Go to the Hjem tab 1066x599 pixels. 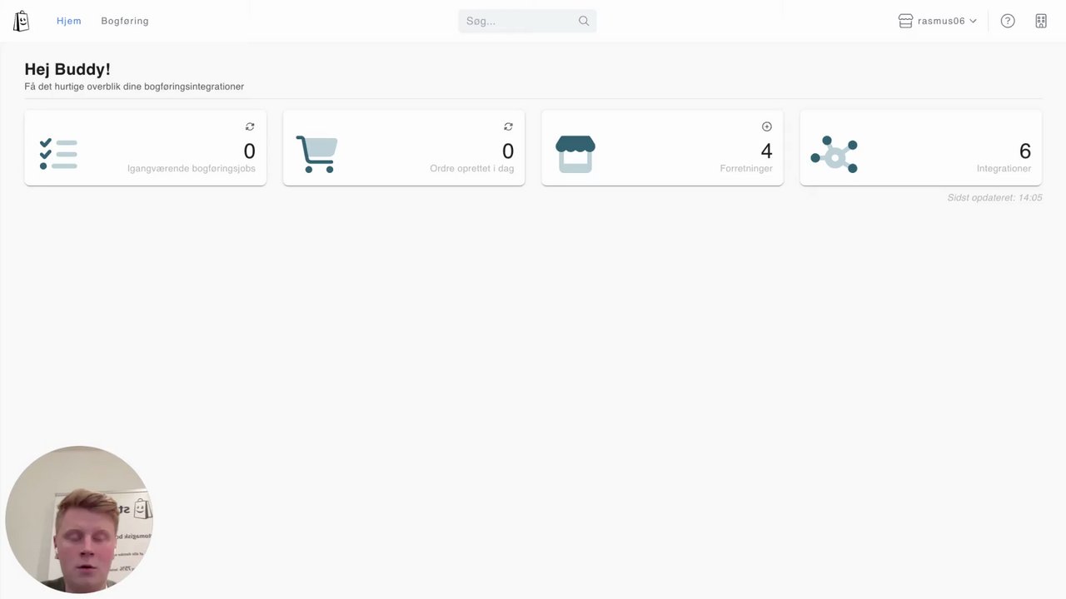point(69,21)
